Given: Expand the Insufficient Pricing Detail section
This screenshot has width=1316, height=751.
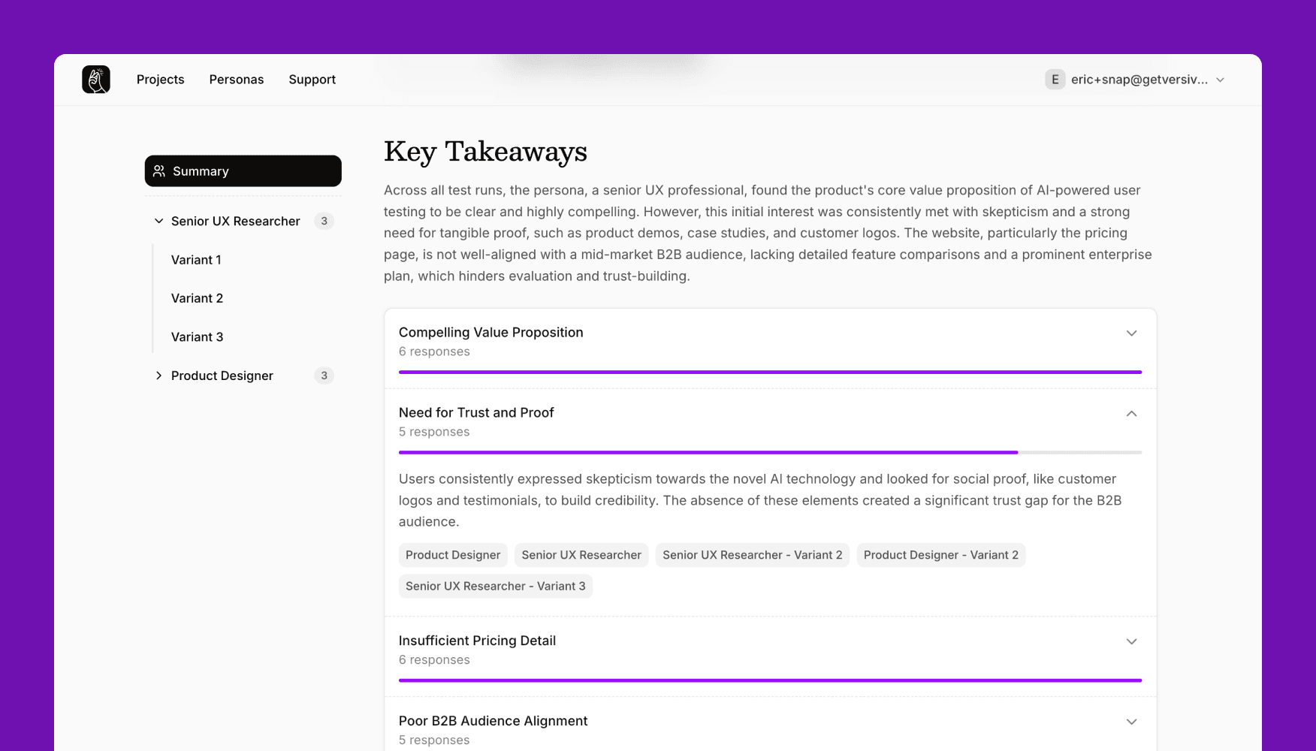Looking at the screenshot, I should (1131, 641).
